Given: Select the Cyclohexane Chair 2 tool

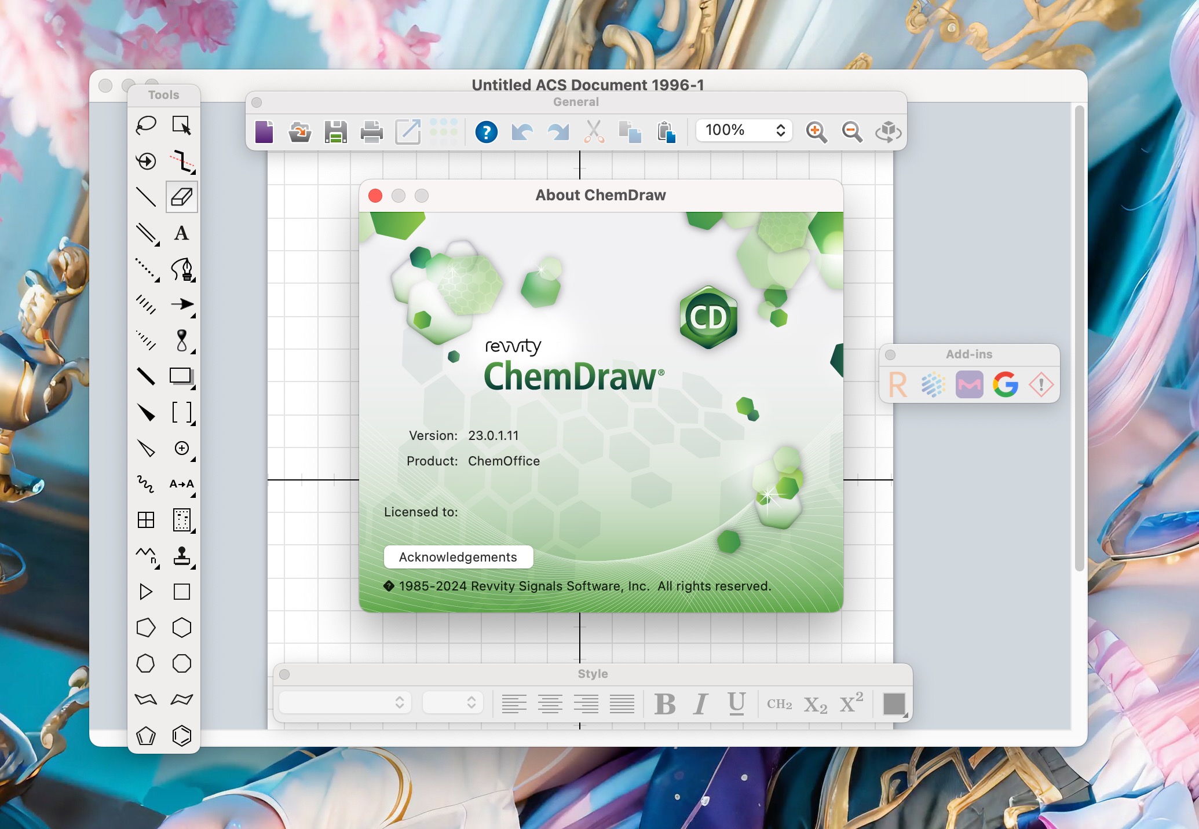Looking at the screenshot, I should 182,699.
